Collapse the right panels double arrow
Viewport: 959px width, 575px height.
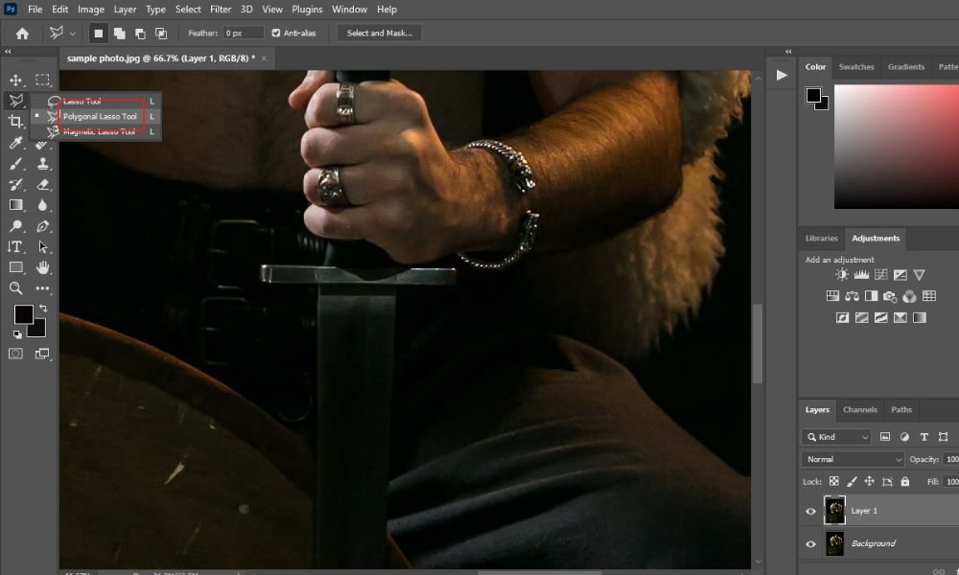789,52
